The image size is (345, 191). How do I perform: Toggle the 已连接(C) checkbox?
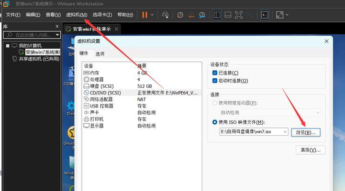pos(215,73)
